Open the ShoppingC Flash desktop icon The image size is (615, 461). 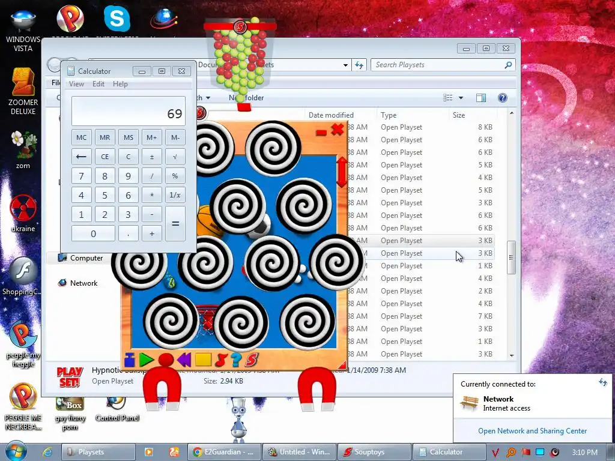pos(22,276)
